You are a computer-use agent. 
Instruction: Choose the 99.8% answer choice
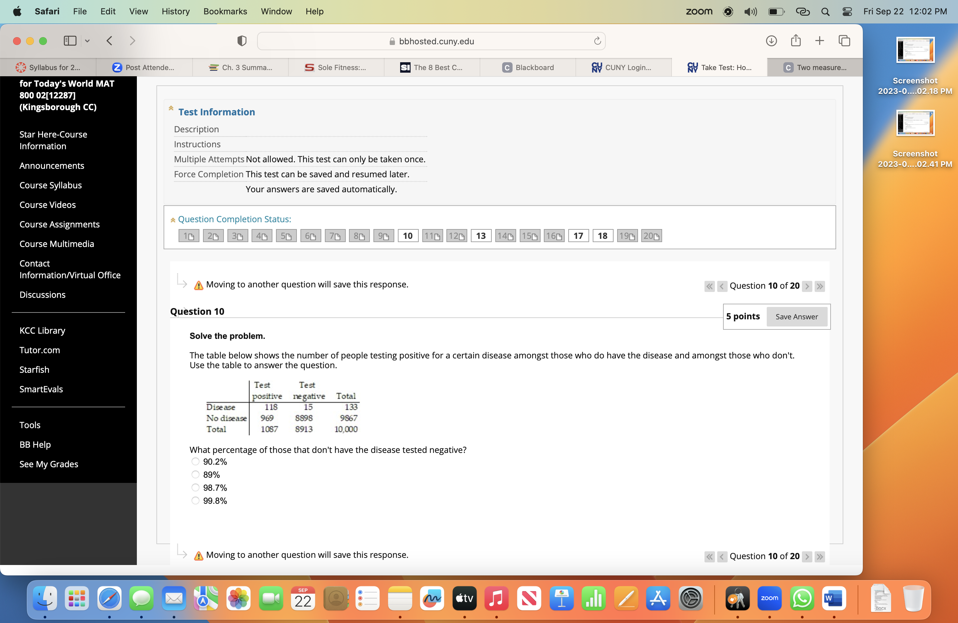[195, 501]
